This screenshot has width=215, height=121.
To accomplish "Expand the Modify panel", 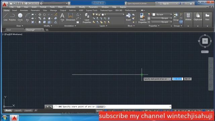I will pos(48,26).
